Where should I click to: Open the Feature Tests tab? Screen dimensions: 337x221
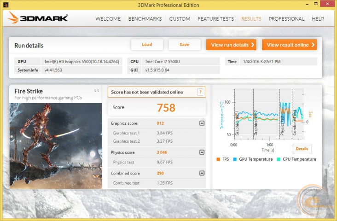point(216,19)
